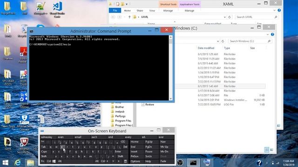The width and height of the screenshot is (298, 167).
Task: Expand the XAML window ribbon chevron
Action: pos(274,10)
